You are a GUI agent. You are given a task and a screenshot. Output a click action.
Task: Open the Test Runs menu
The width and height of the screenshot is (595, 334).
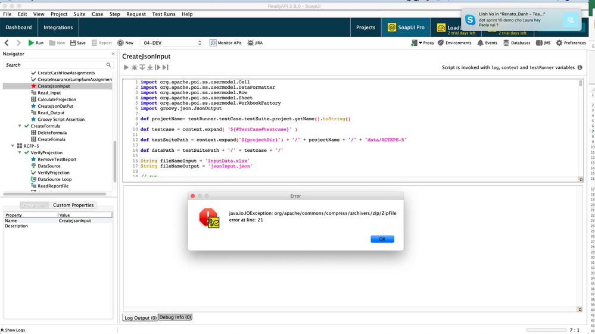click(x=164, y=14)
